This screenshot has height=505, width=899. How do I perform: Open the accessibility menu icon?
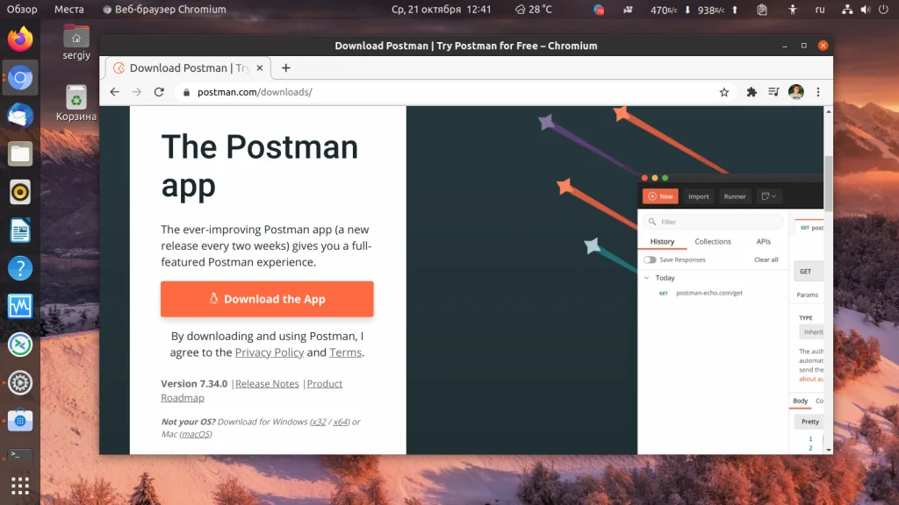pyautogui.click(x=793, y=9)
